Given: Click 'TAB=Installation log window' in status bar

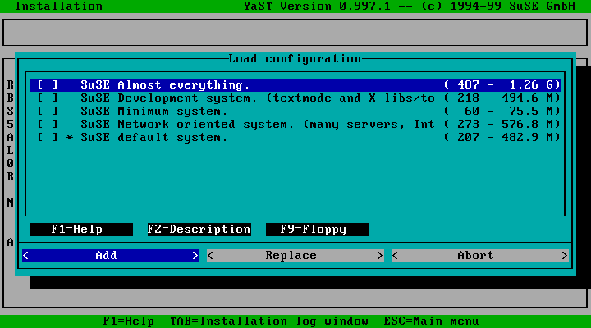Looking at the screenshot, I should [x=269, y=321].
